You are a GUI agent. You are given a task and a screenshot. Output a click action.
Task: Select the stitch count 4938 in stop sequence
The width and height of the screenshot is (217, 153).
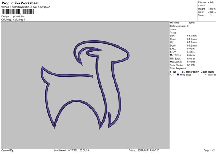(182, 75)
